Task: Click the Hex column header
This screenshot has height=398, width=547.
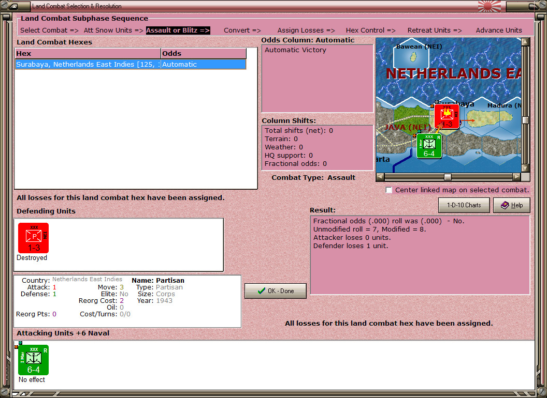Action: pos(88,53)
